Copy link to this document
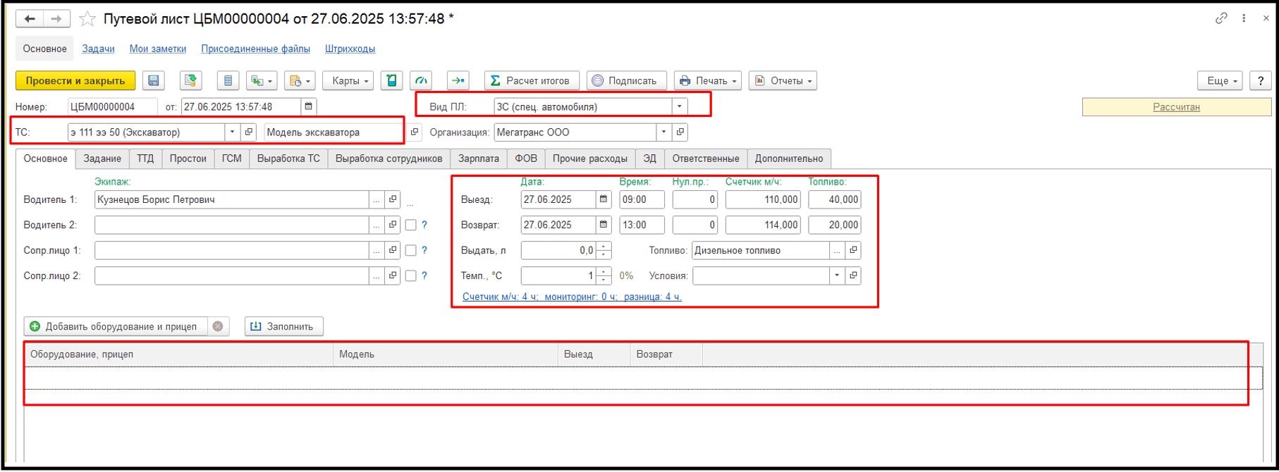Screen dimensions: 1279x472 tap(1221, 19)
